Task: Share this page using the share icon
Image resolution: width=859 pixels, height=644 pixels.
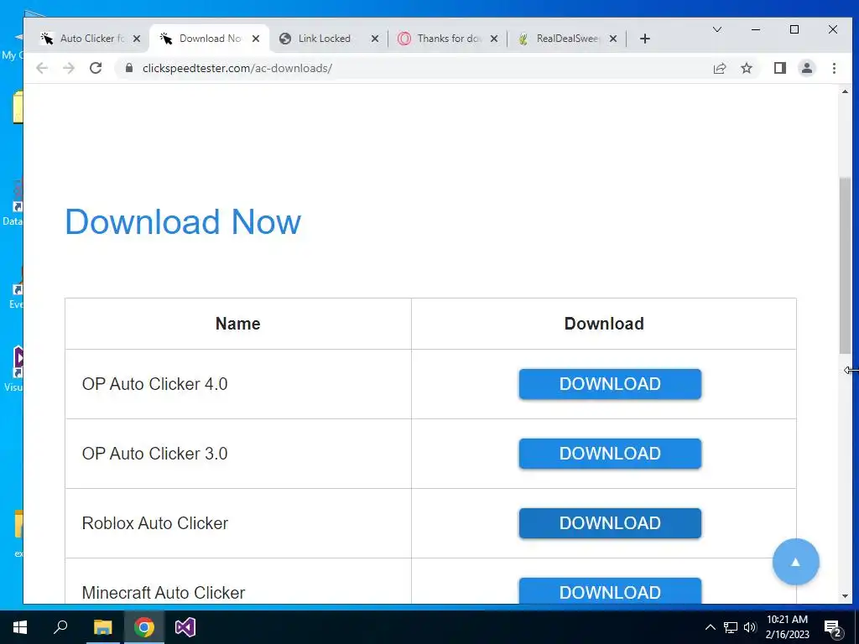Action: [x=719, y=68]
